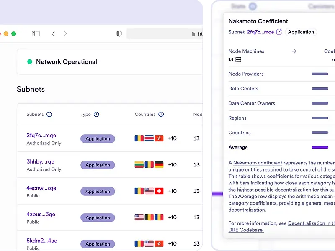Open subnet 2fq7c...mqe in the table
335x251 pixels.
click(41, 136)
